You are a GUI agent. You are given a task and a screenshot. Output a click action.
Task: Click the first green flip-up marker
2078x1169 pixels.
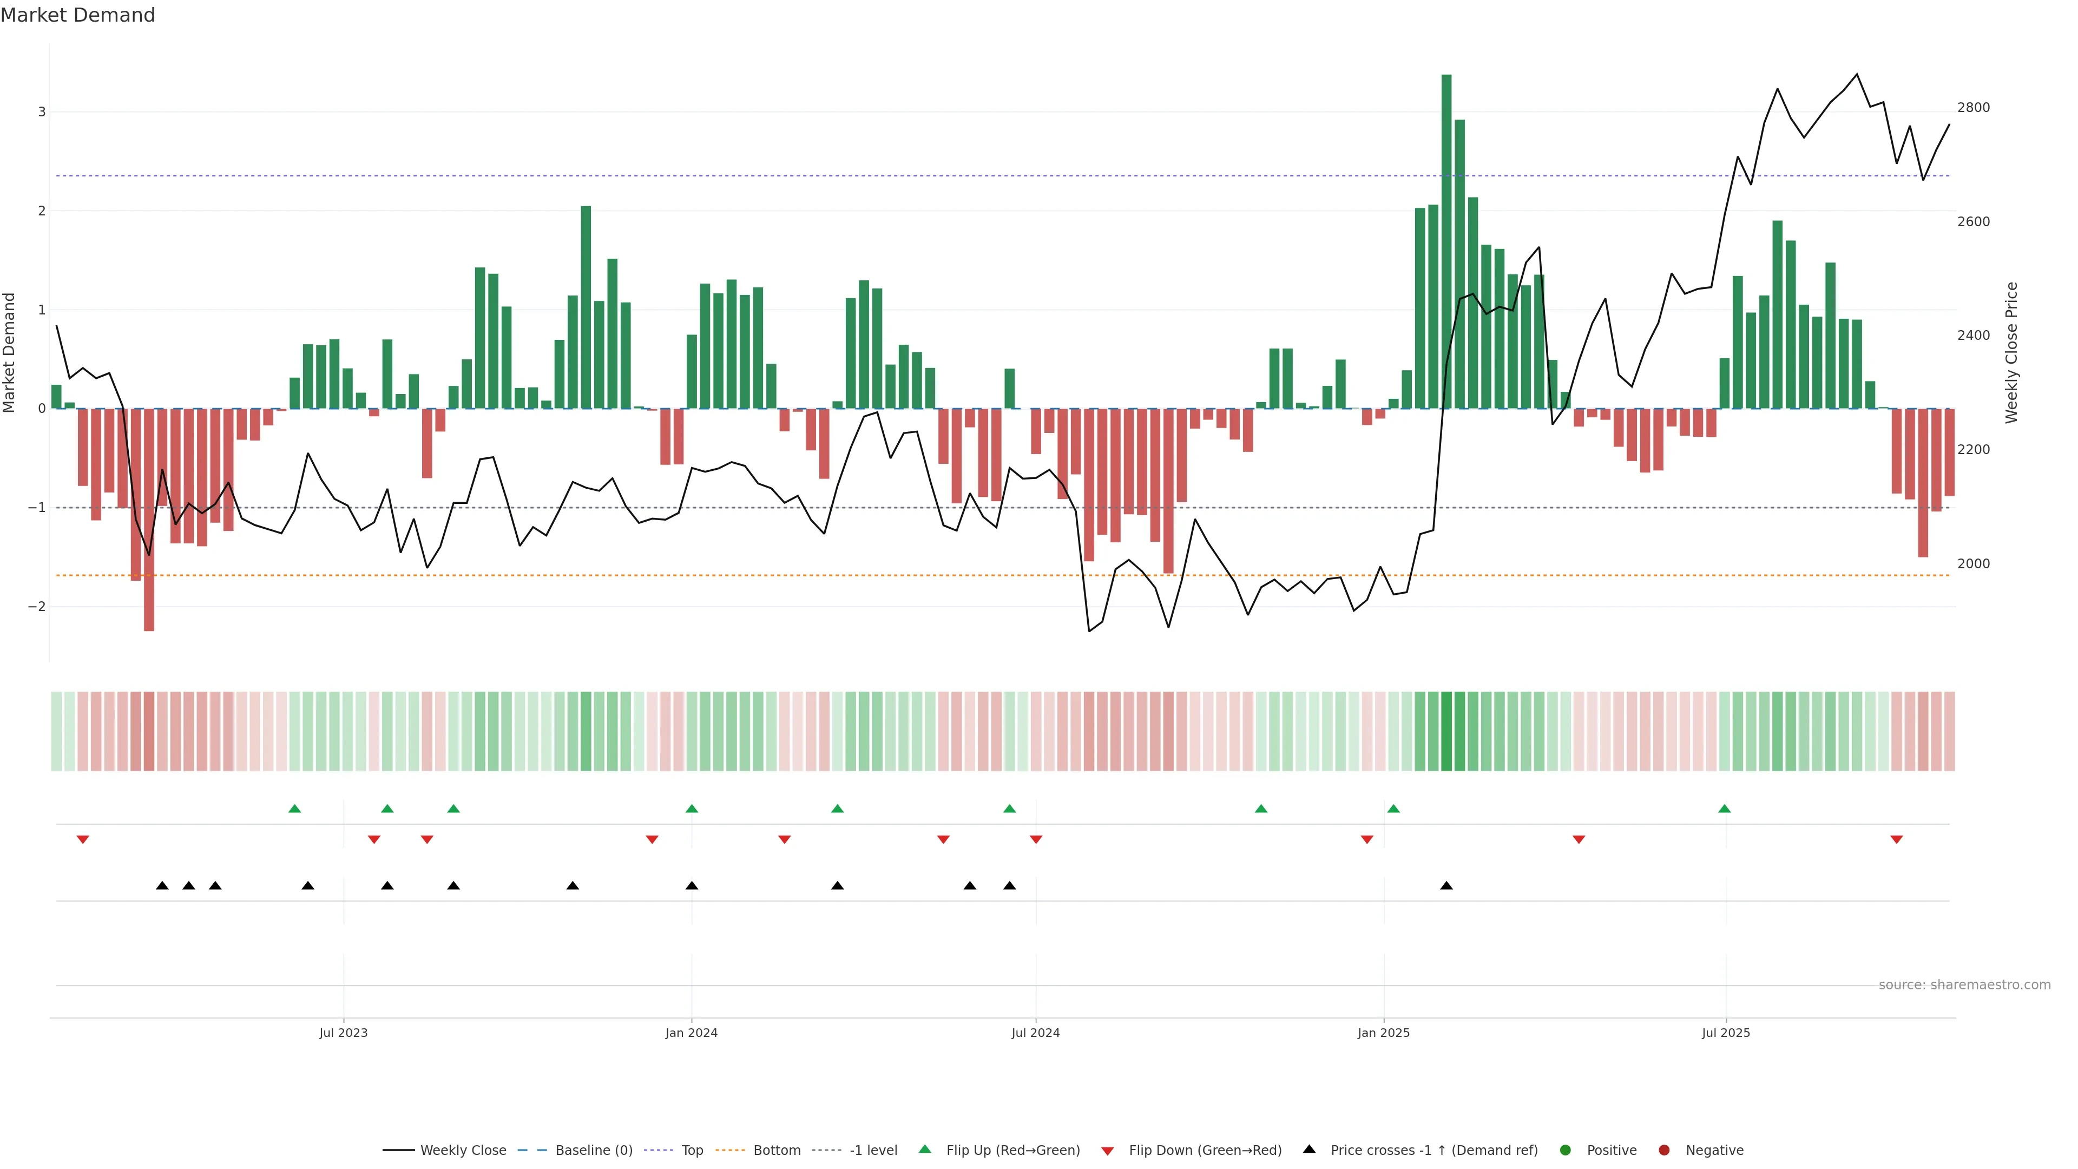tap(294, 809)
